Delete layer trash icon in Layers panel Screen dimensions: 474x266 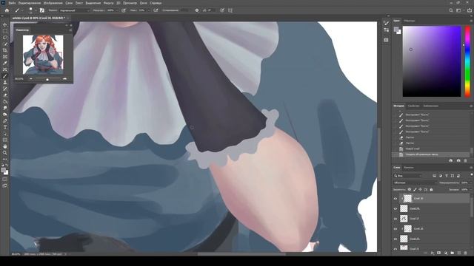click(466, 253)
